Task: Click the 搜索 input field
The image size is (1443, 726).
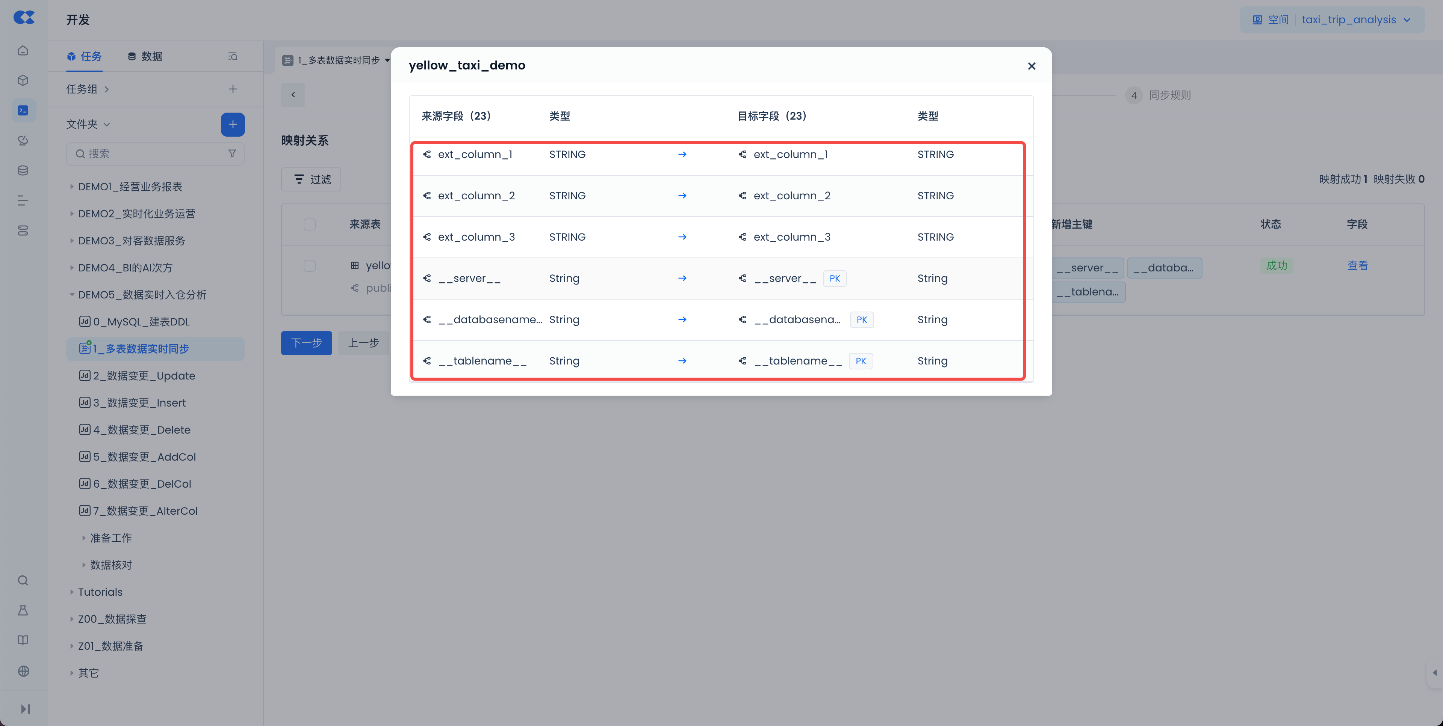Action: click(x=151, y=154)
